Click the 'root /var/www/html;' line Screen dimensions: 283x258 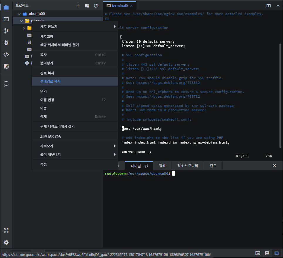142,129
